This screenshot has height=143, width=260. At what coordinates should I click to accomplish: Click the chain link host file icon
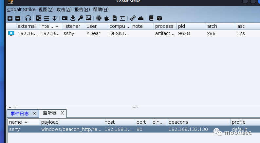(x=133, y=18)
